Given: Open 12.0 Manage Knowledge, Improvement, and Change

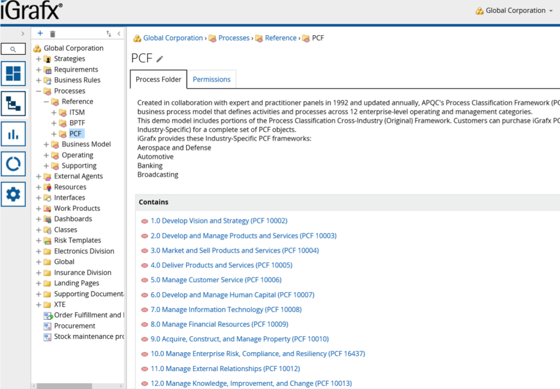Looking at the screenshot, I should [251, 383].
